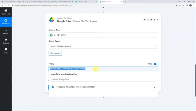Add step with plus button above action

tap(103, 8)
